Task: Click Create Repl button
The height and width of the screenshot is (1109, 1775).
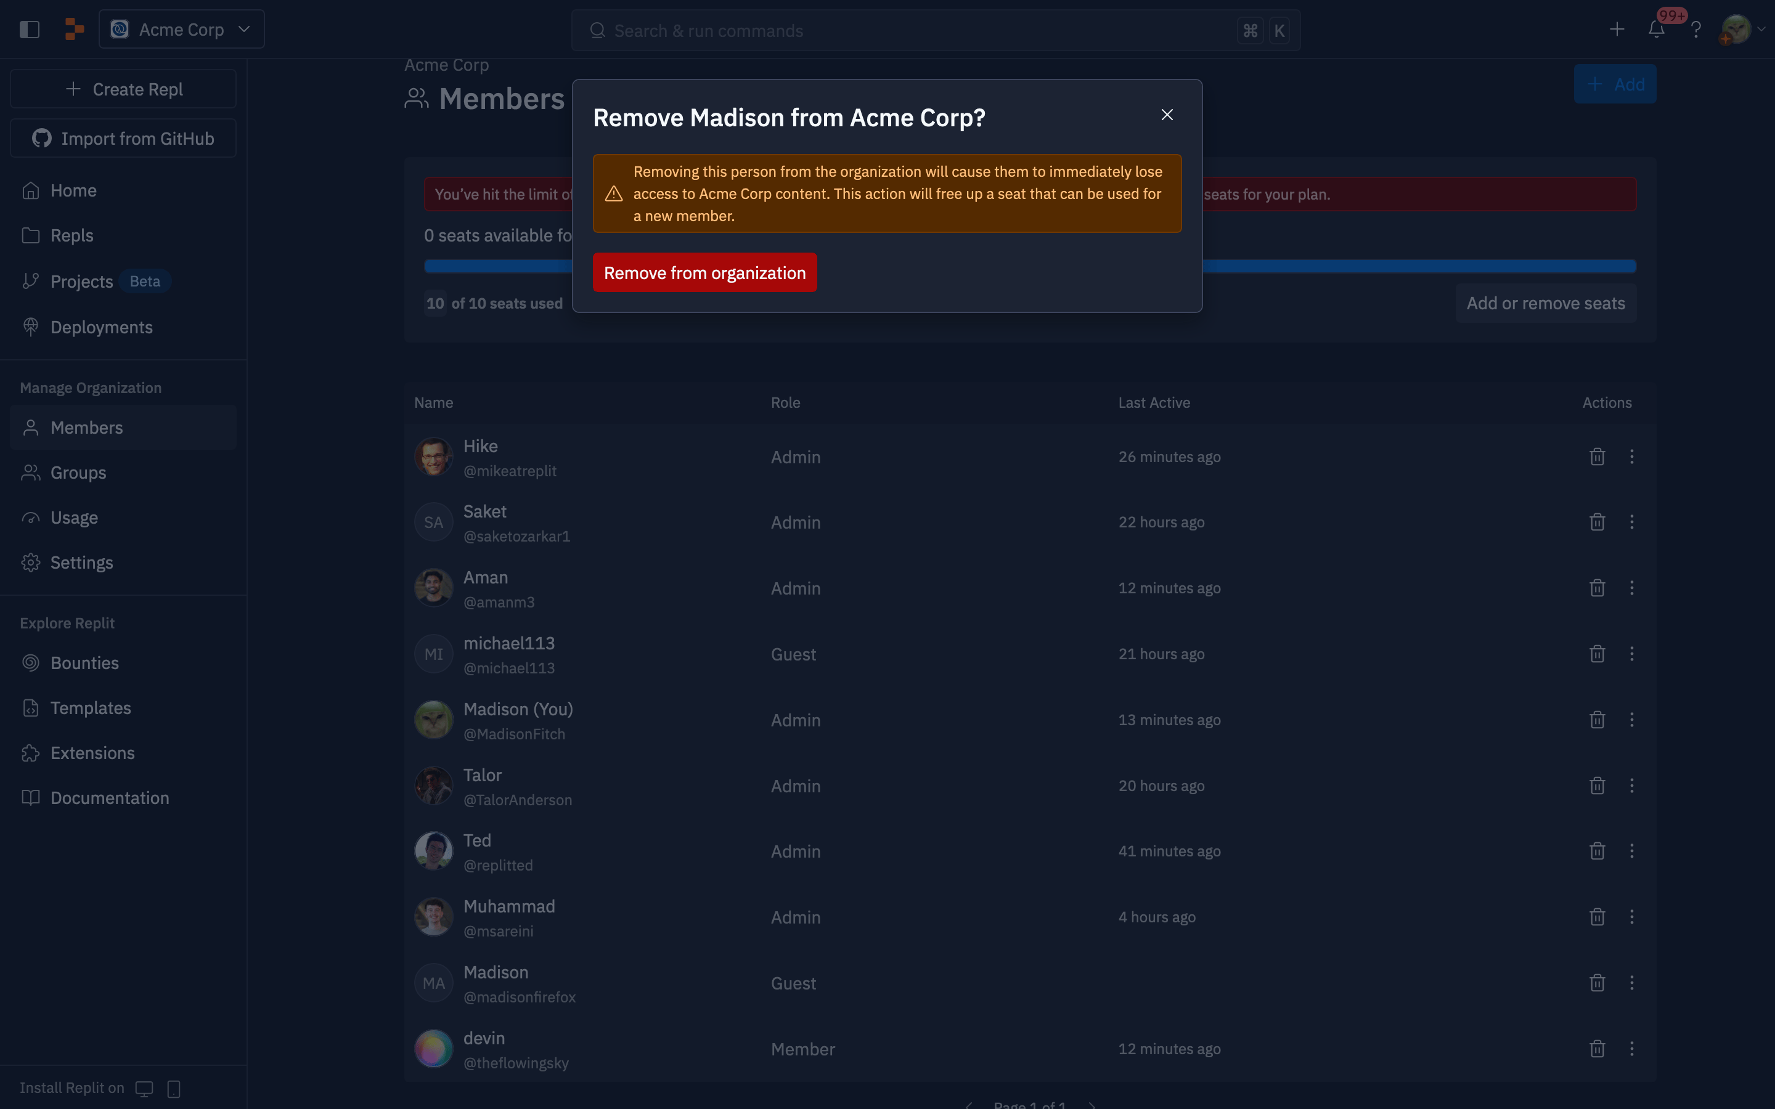Action: (x=123, y=89)
